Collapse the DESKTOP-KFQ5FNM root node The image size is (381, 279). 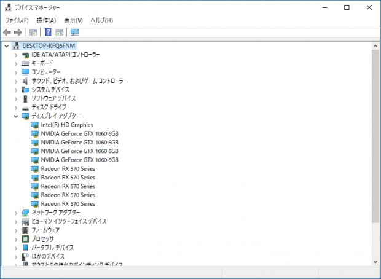click(7, 45)
